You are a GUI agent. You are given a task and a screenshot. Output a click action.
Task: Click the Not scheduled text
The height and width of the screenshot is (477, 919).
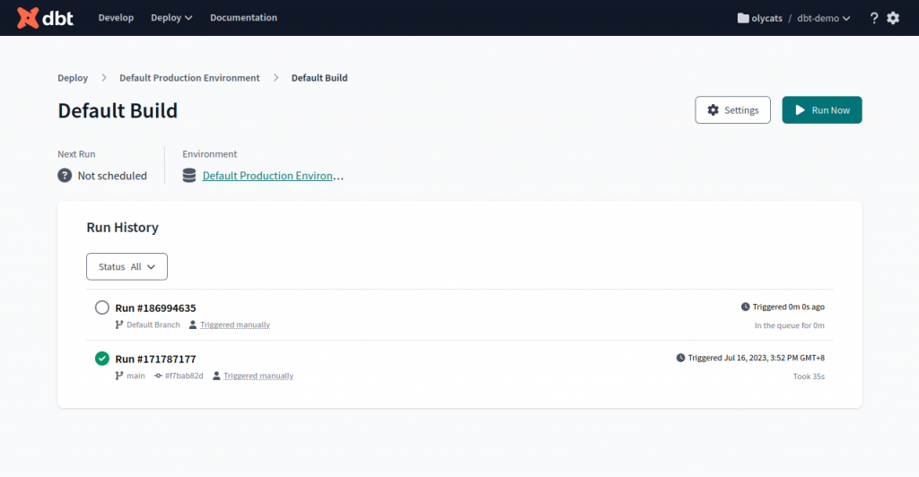point(112,176)
